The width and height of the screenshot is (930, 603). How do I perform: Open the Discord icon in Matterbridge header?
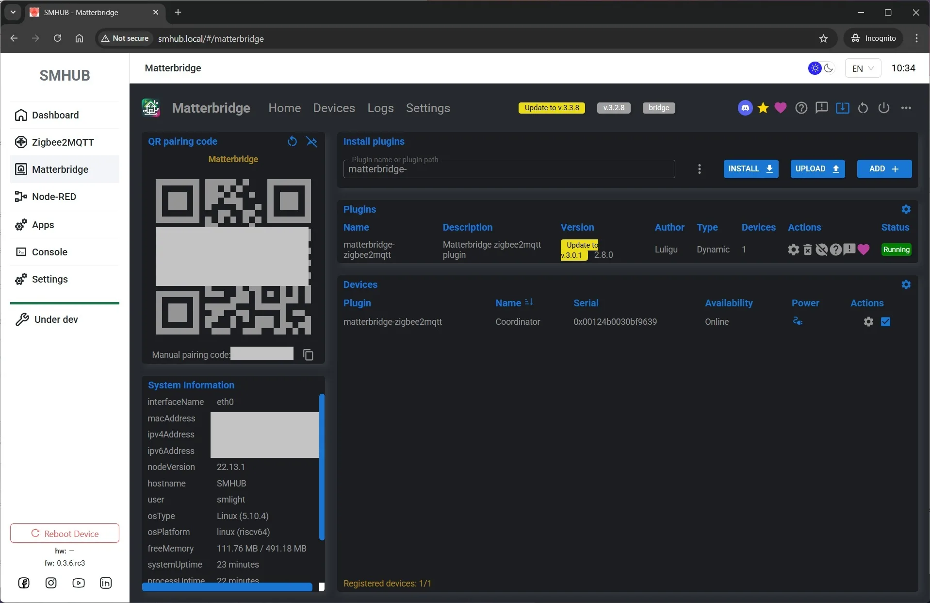[745, 108]
